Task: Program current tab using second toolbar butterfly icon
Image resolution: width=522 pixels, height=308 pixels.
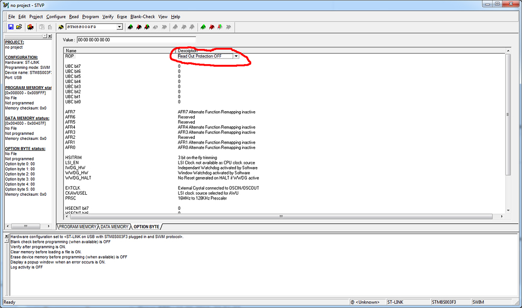Action: [x=139, y=27]
